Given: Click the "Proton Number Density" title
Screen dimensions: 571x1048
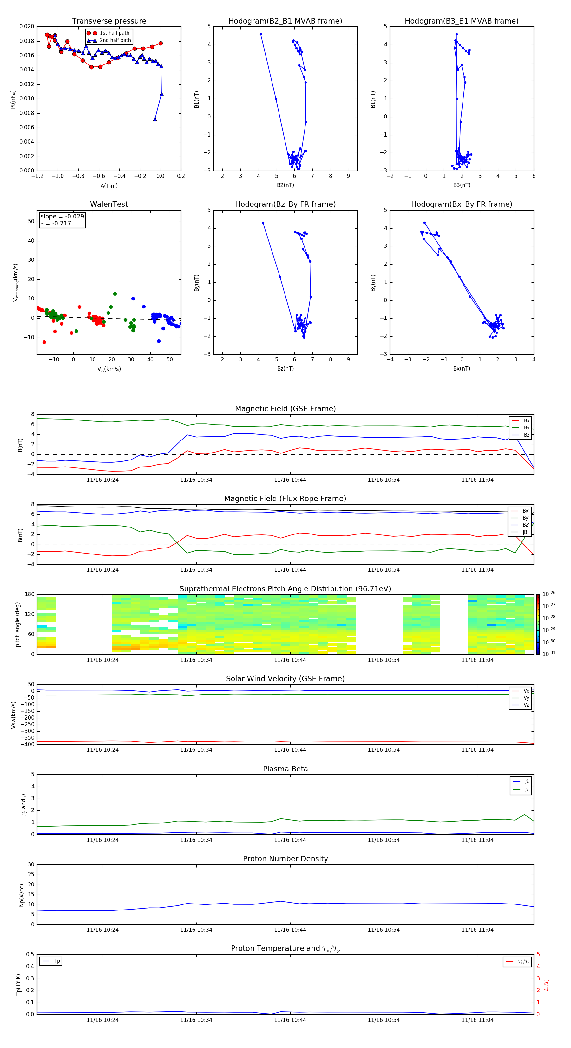Looking at the screenshot, I should 285,859.
